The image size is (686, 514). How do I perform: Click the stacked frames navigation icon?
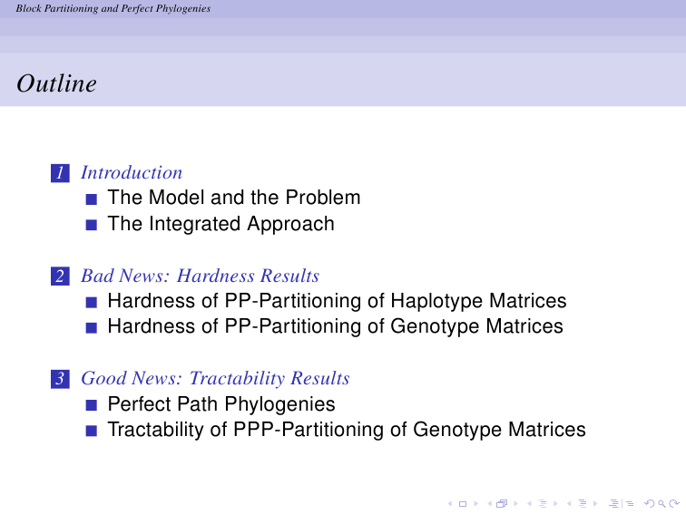tap(502, 503)
